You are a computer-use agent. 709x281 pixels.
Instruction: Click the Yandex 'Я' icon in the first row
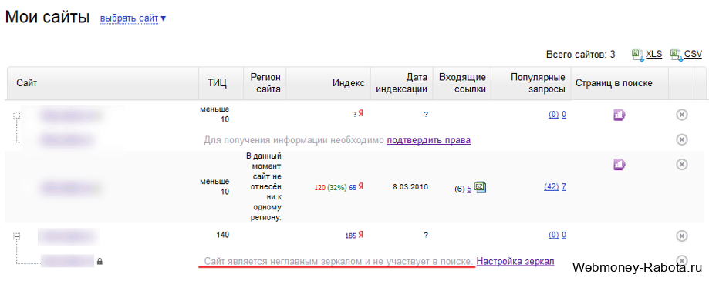[x=361, y=114]
